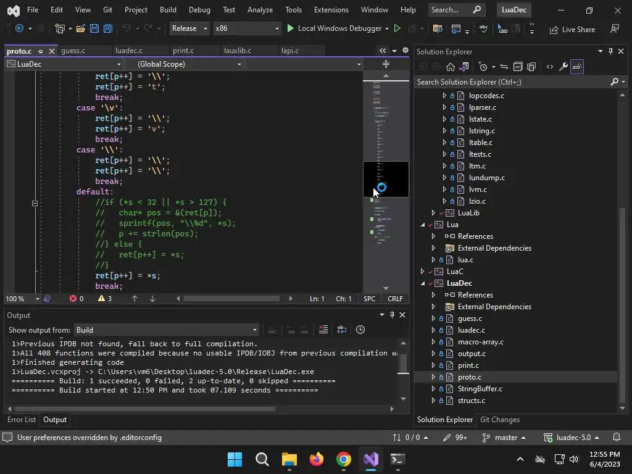Click the editor horizontal scrollbar thumb
This screenshot has width=632, height=474.
[231, 299]
